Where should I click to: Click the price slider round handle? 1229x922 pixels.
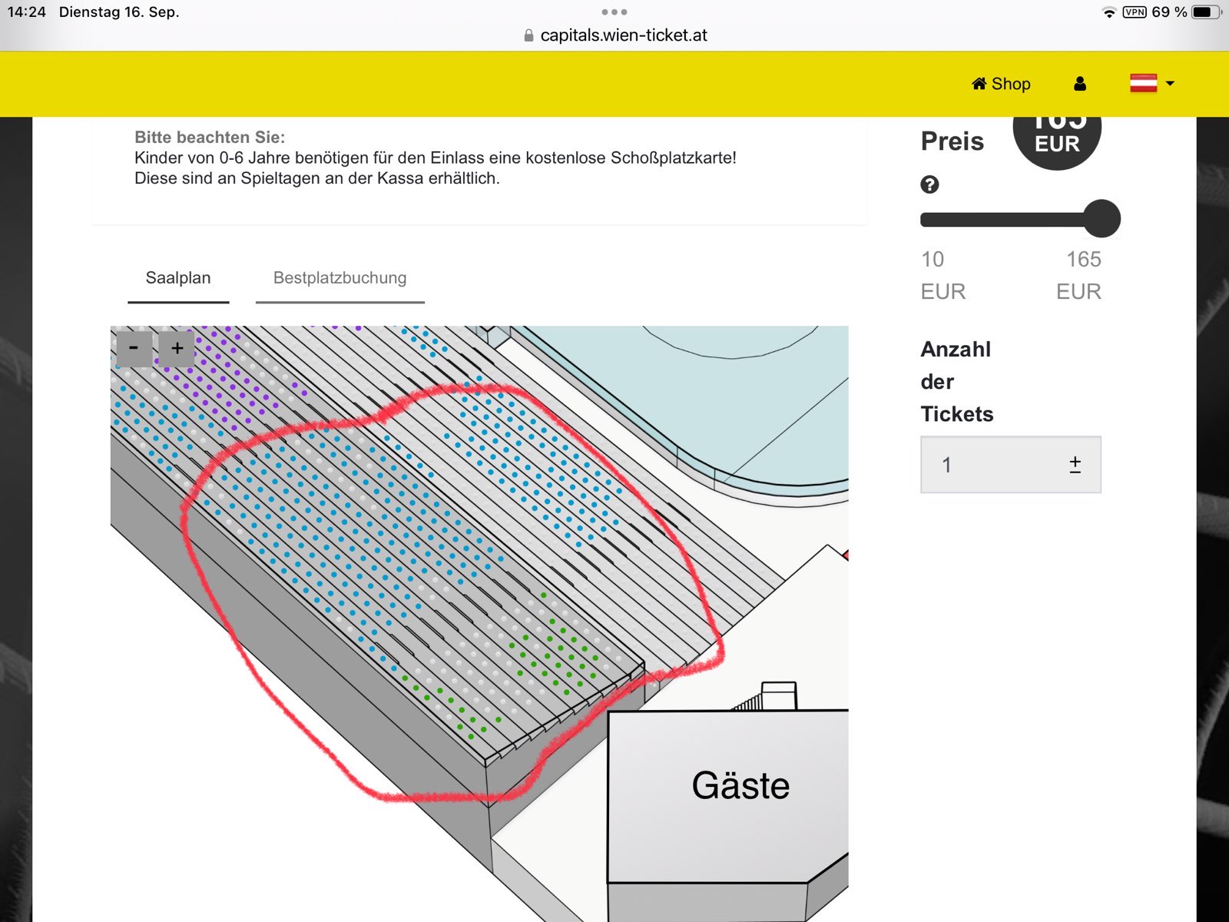coord(1101,219)
